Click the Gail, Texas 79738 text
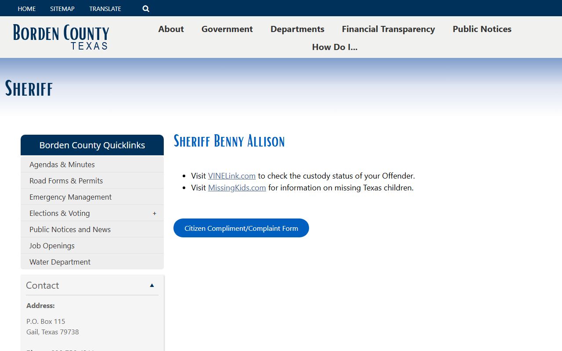 (x=53, y=332)
